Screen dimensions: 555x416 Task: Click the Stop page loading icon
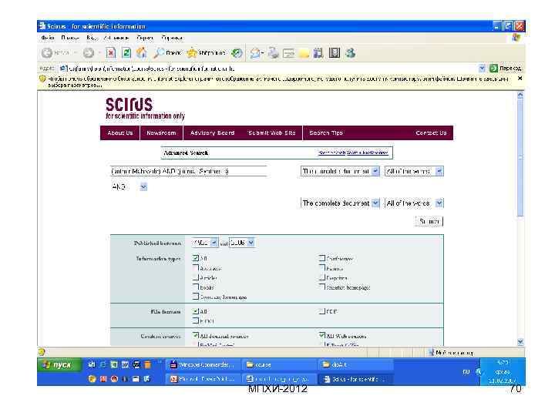111,53
